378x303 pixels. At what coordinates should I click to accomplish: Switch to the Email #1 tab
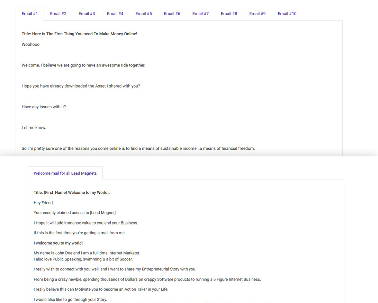[30, 14]
